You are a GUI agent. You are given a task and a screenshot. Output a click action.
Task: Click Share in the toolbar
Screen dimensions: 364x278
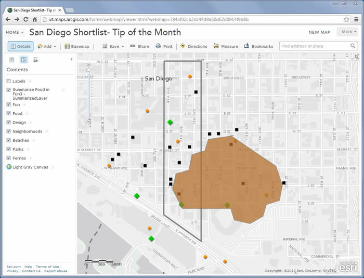click(140, 46)
